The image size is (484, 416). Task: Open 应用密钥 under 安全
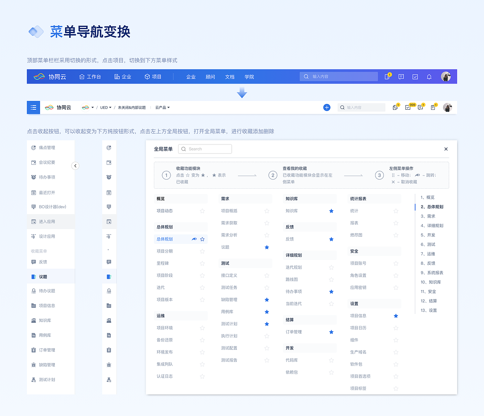pyautogui.click(x=358, y=287)
